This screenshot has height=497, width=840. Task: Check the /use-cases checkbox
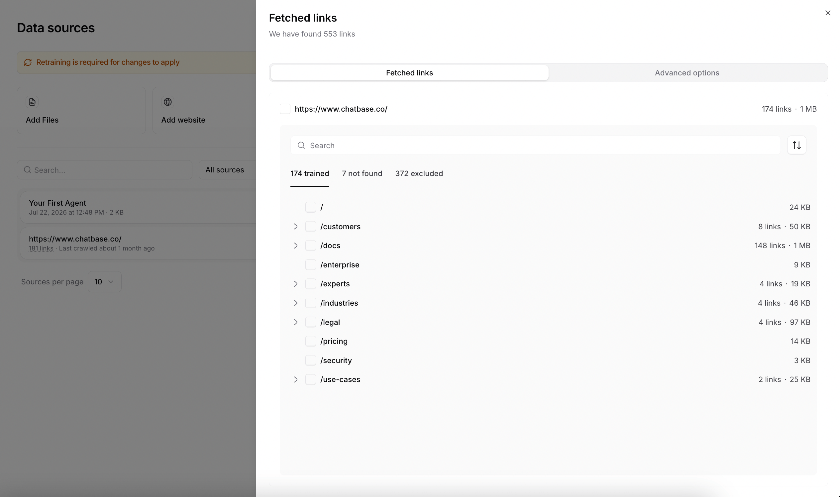310,379
